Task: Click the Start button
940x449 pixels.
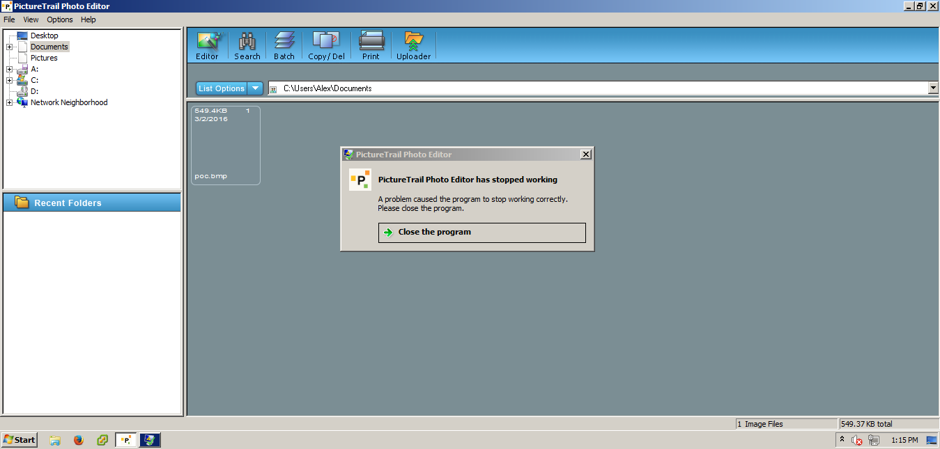Action: pos(20,440)
